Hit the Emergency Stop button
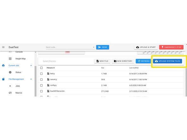Screen dimensions: 187x140 171,47
